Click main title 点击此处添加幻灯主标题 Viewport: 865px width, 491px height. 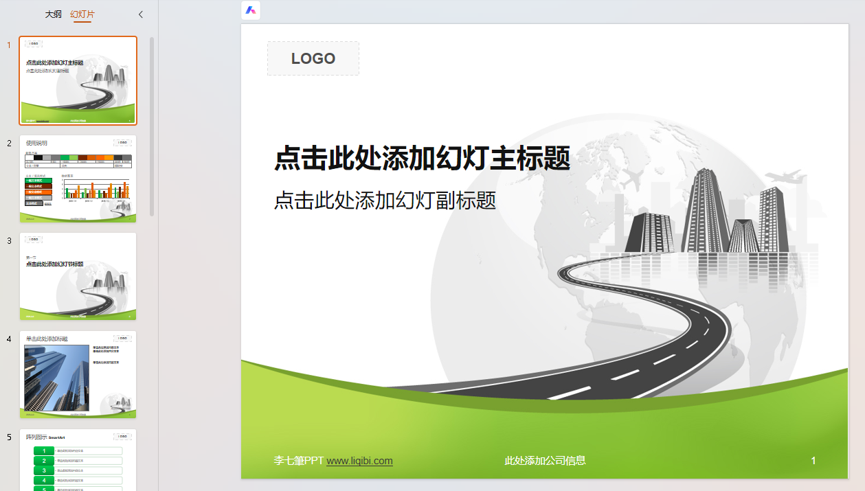coord(423,159)
